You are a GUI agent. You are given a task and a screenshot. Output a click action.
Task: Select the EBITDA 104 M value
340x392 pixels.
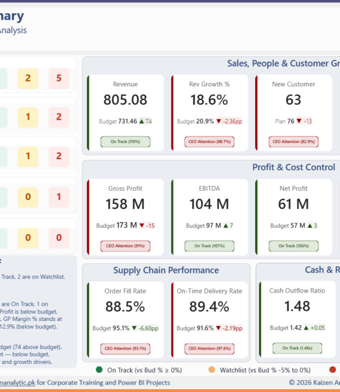[209, 204]
